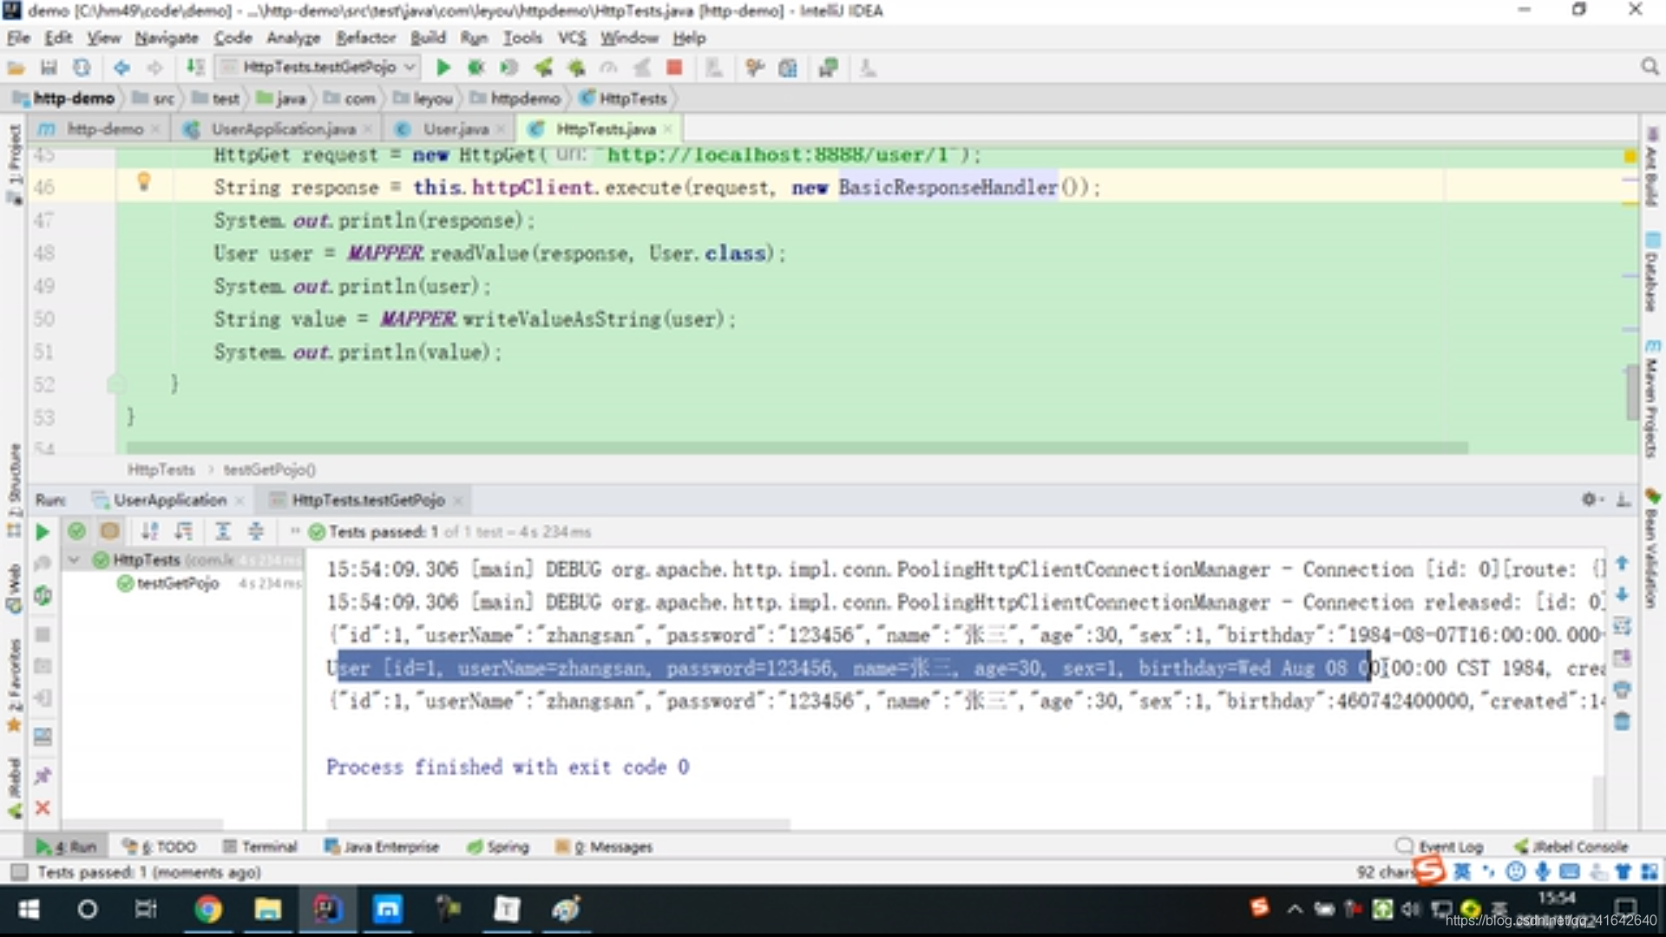Click the Collapse All icon in test toolbar
This screenshot has height=937, width=1666.
(x=256, y=531)
